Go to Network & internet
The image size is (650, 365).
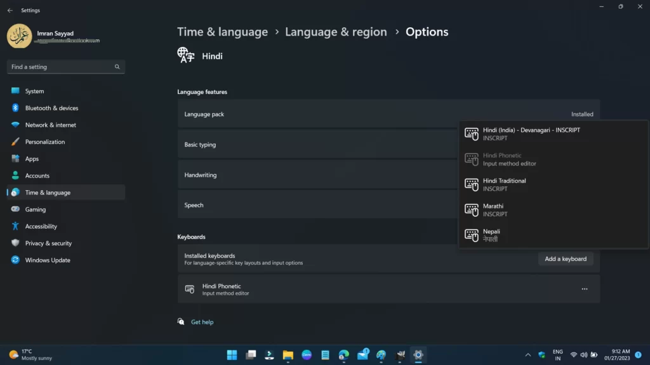66,125
